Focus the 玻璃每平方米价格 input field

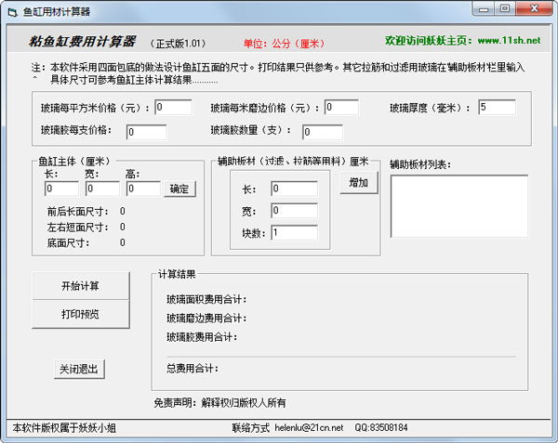(x=173, y=108)
